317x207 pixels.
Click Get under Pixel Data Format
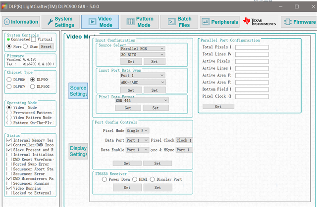click(128, 108)
